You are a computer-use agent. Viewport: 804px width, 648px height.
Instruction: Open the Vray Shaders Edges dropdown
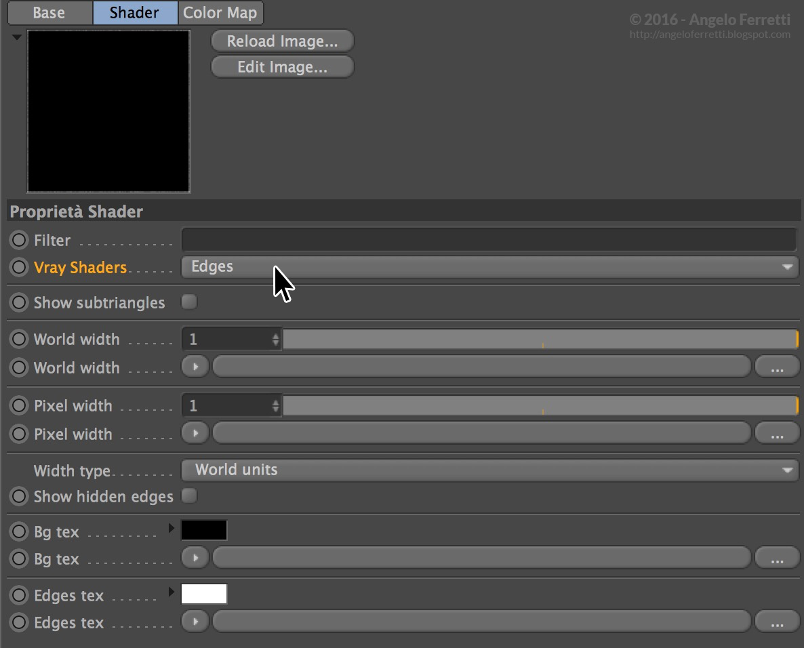pyautogui.click(x=489, y=267)
